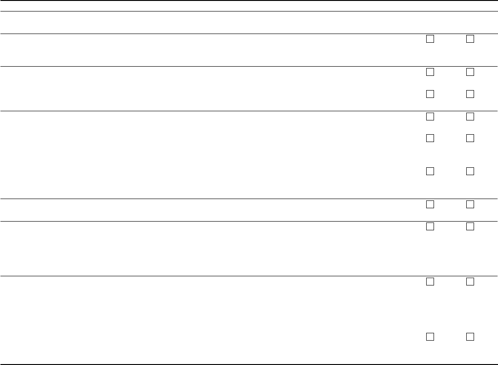Check left checkbox in sixth row
498x365 pixels.
[430, 171]
